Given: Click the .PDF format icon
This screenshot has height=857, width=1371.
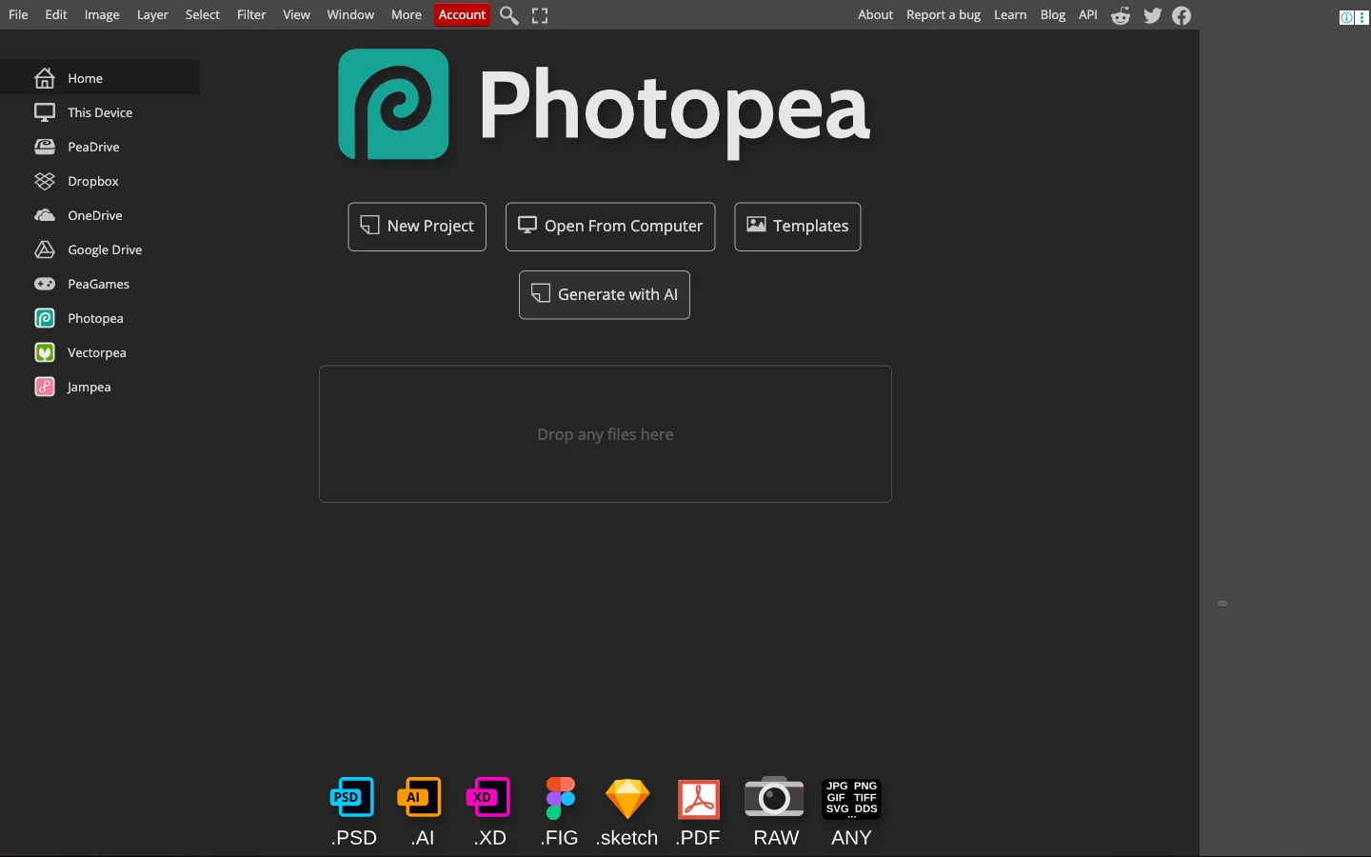Looking at the screenshot, I should pyautogui.click(x=699, y=799).
